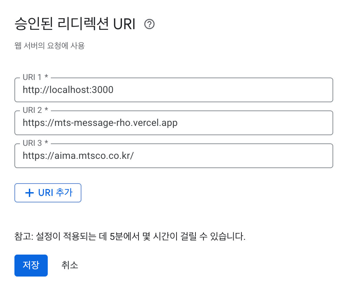349x293 pixels.
Task: Select the mts-message-rho.vercel.app URI text
Action: [x=100, y=123]
